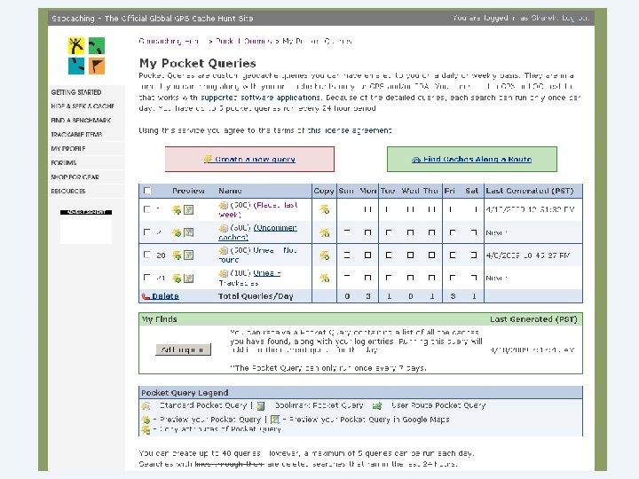This screenshot has height=479, width=639.
Task: Select the Umeå Trackables row checkbox
Action: pos(147,278)
